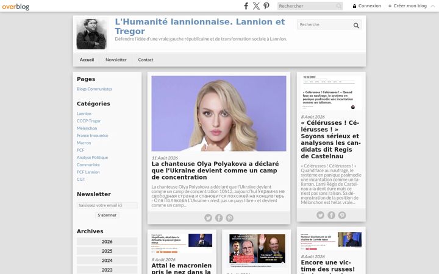Click the magnifier in the Rechercher top bar field
The image size is (439, 274).
coord(339,6)
